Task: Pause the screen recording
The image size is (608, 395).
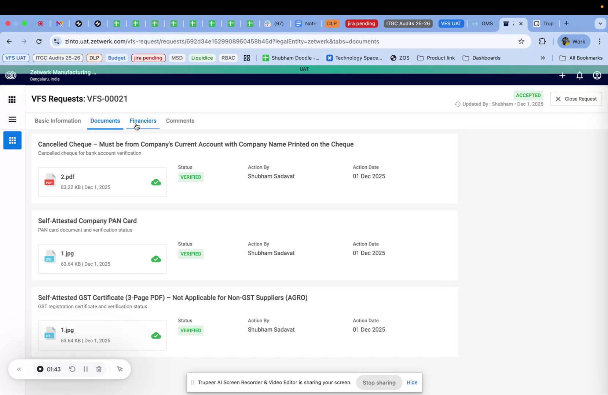Action: click(85, 369)
